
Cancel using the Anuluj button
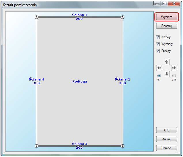[167, 139]
